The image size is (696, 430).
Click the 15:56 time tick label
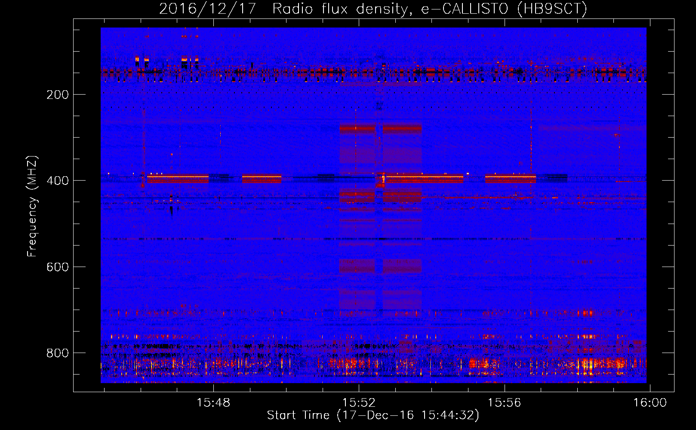tap(504, 402)
